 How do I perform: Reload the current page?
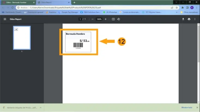click(13, 8)
